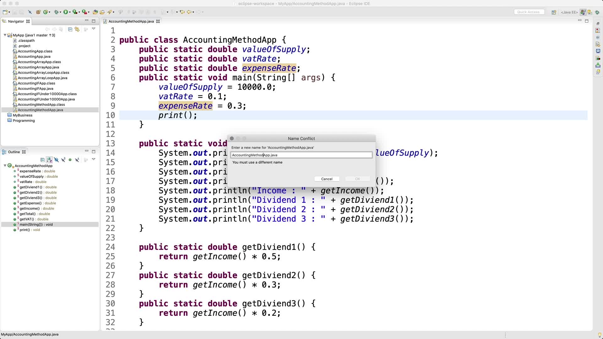
Task: Open the Search dropdown arrow
Action: pyautogui.click(x=114, y=12)
